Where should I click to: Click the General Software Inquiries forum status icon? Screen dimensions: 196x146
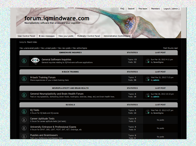click(x=24, y=61)
